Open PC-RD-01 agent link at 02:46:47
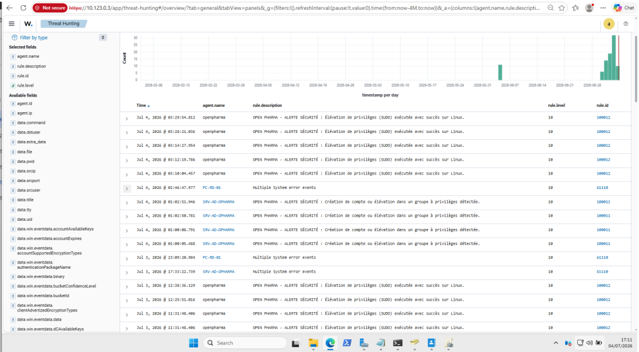The image size is (639, 352). click(x=211, y=188)
